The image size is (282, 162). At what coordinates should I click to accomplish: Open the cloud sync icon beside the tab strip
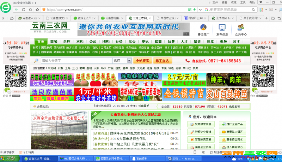coord(12,18)
